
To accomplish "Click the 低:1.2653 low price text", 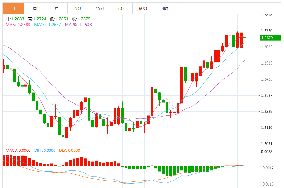I will pos(59,19).
